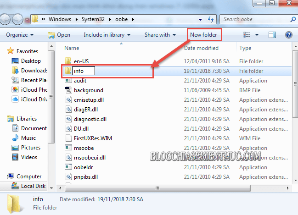Click the Downloads folder icon in sidebar
The image size is (298, 215).
click(x=15, y=70)
